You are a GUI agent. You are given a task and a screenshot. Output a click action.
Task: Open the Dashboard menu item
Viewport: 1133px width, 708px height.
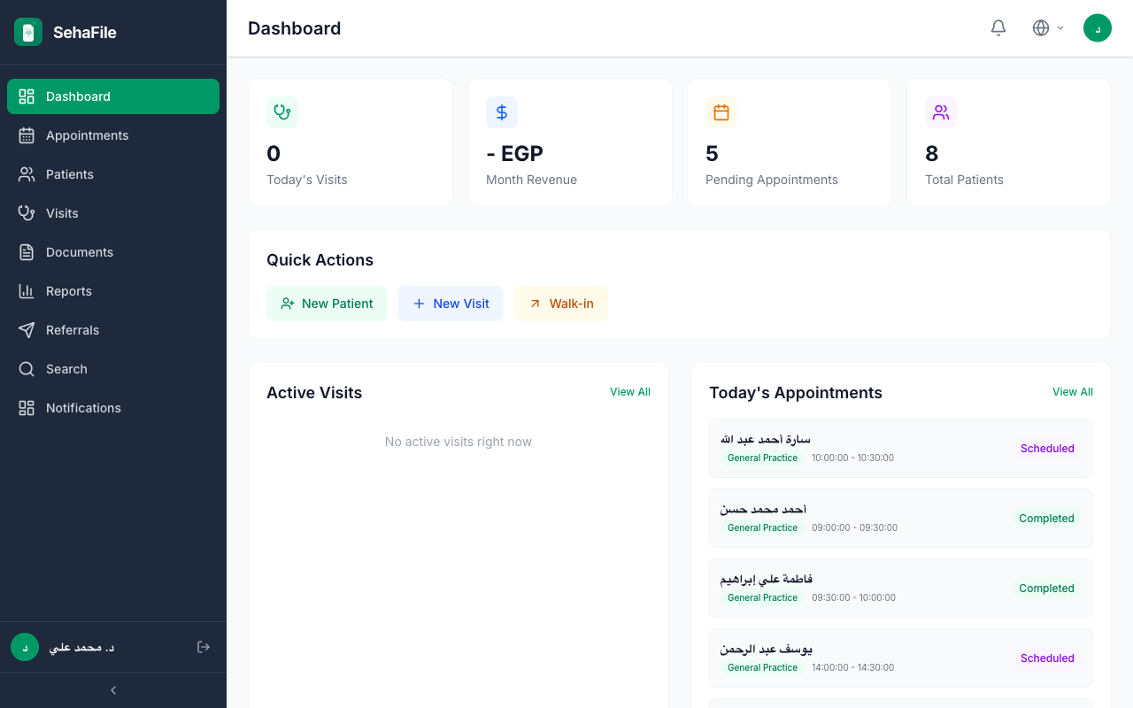coord(113,96)
